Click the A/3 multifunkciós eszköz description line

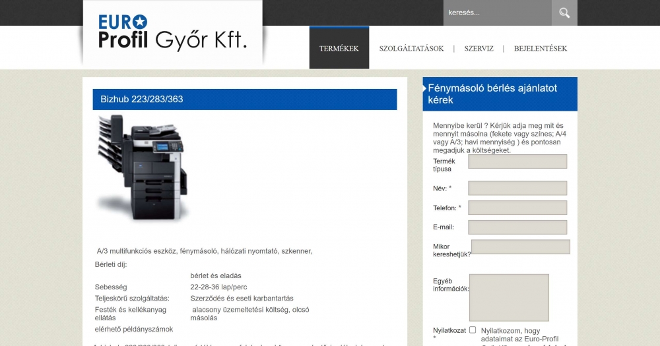point(205,251)
